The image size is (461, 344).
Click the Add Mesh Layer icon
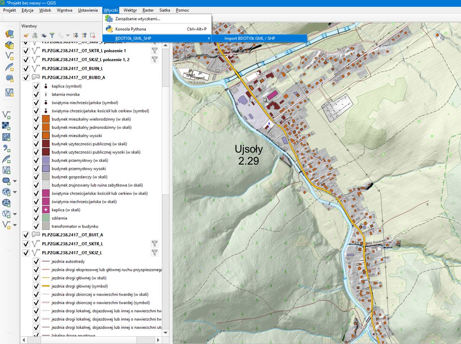[6, 137]
